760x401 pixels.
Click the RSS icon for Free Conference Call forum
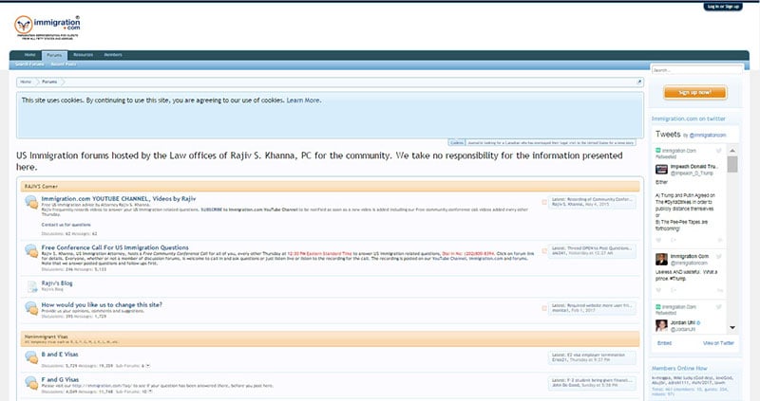(544, 250)
